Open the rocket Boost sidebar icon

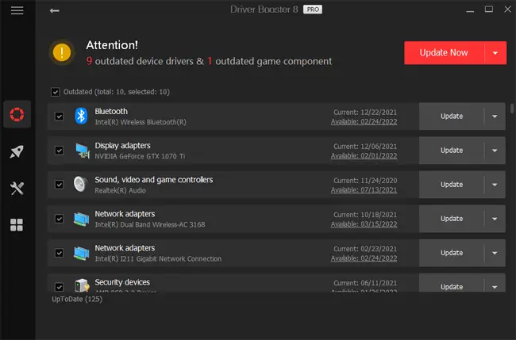click(17, 151)
